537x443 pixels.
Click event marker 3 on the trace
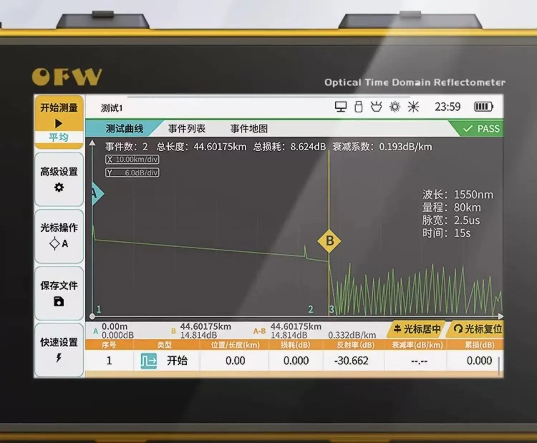click(x=332, y=309)
